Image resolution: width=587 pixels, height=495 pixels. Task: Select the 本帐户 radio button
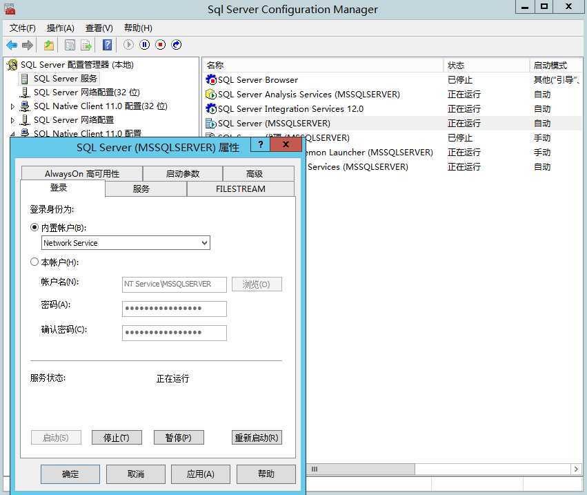[x=34, y=262]
